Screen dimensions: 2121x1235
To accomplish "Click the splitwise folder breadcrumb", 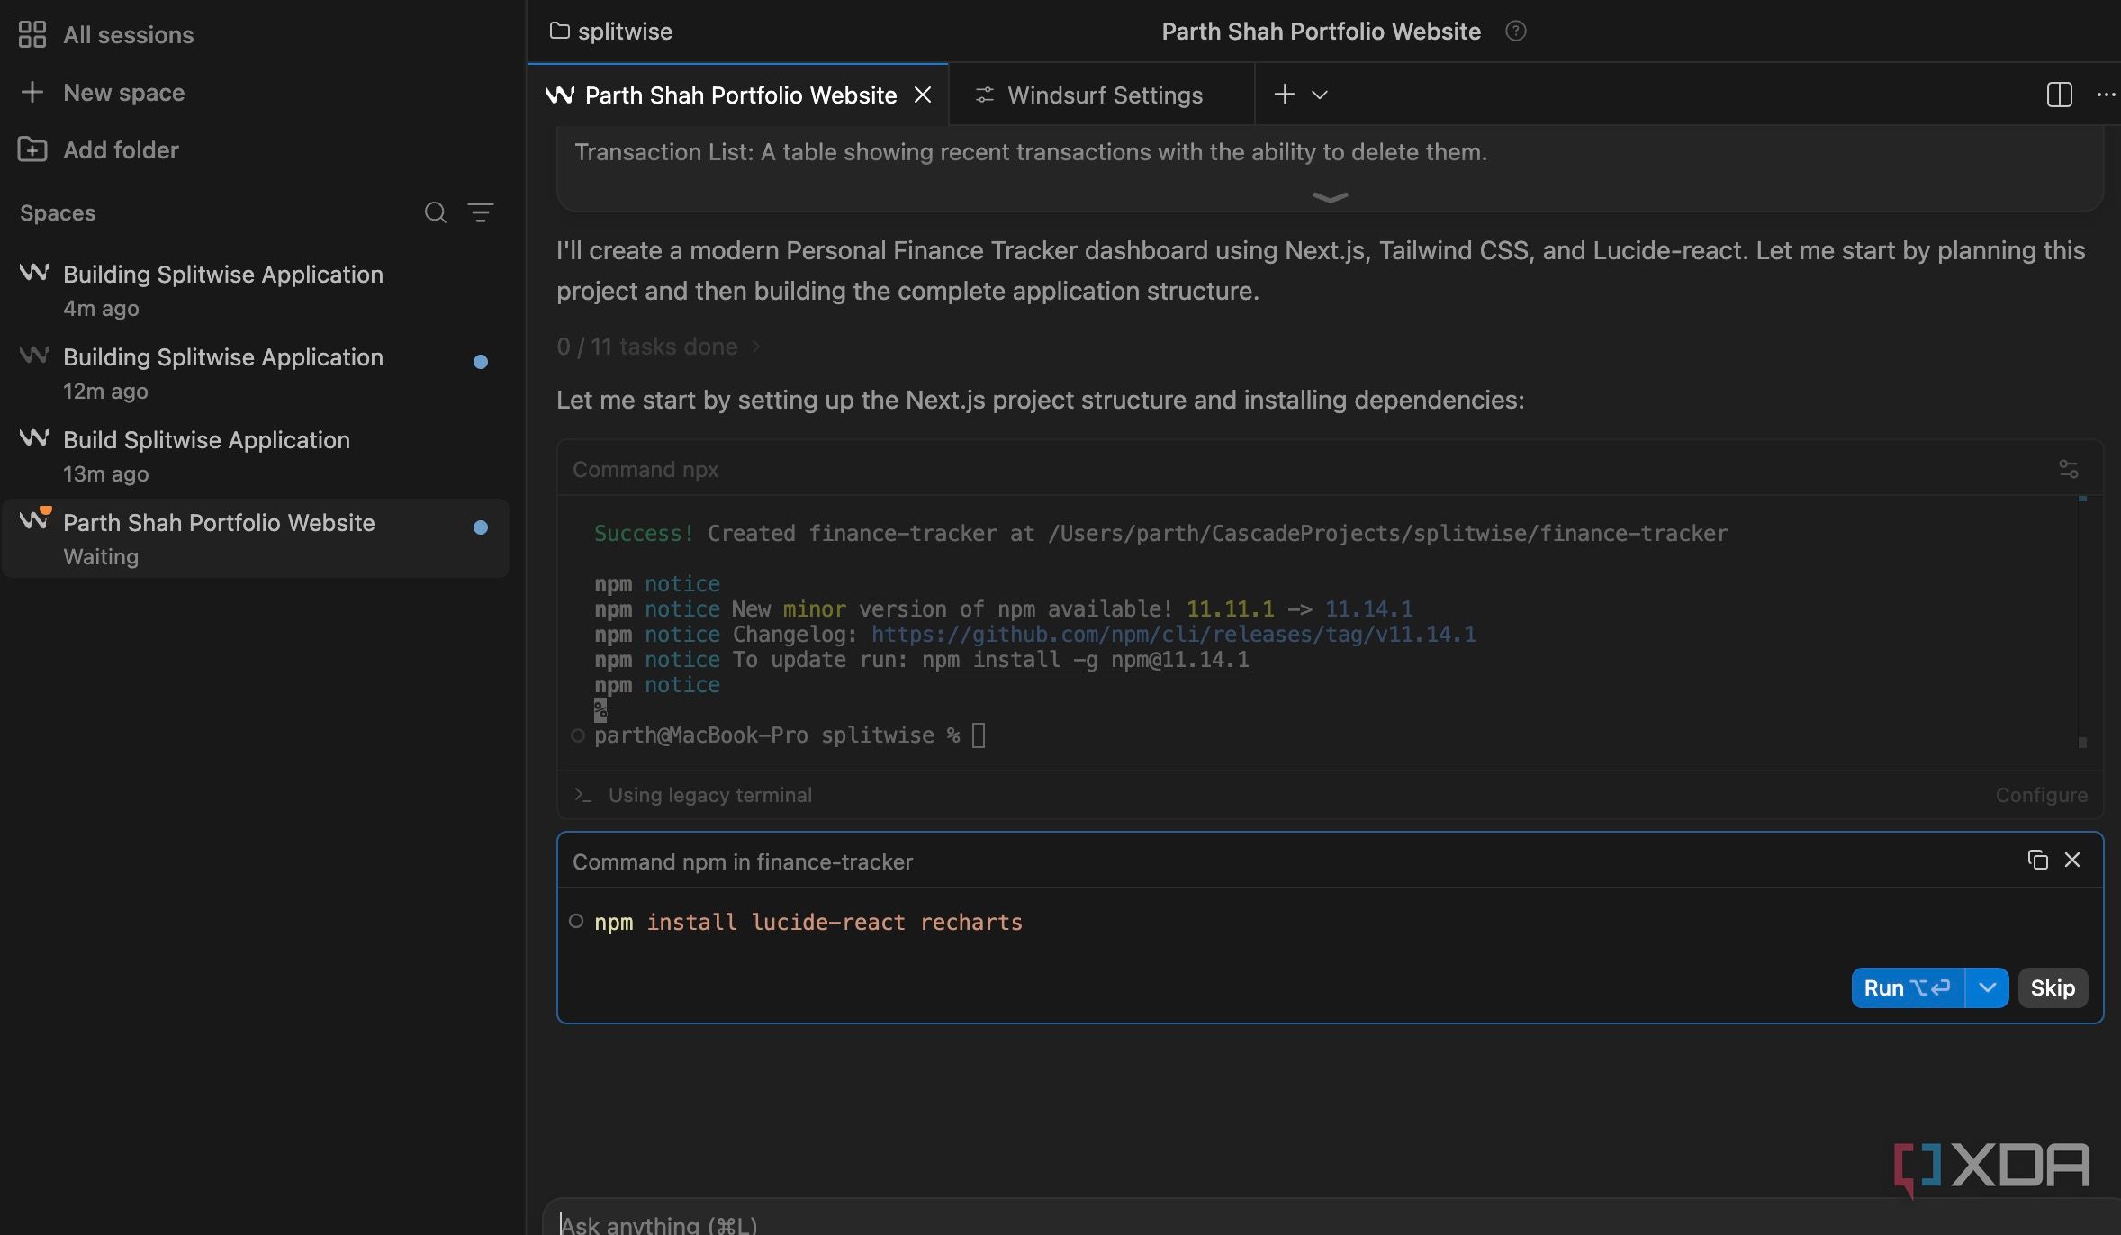I will click(x=611, y=32).
